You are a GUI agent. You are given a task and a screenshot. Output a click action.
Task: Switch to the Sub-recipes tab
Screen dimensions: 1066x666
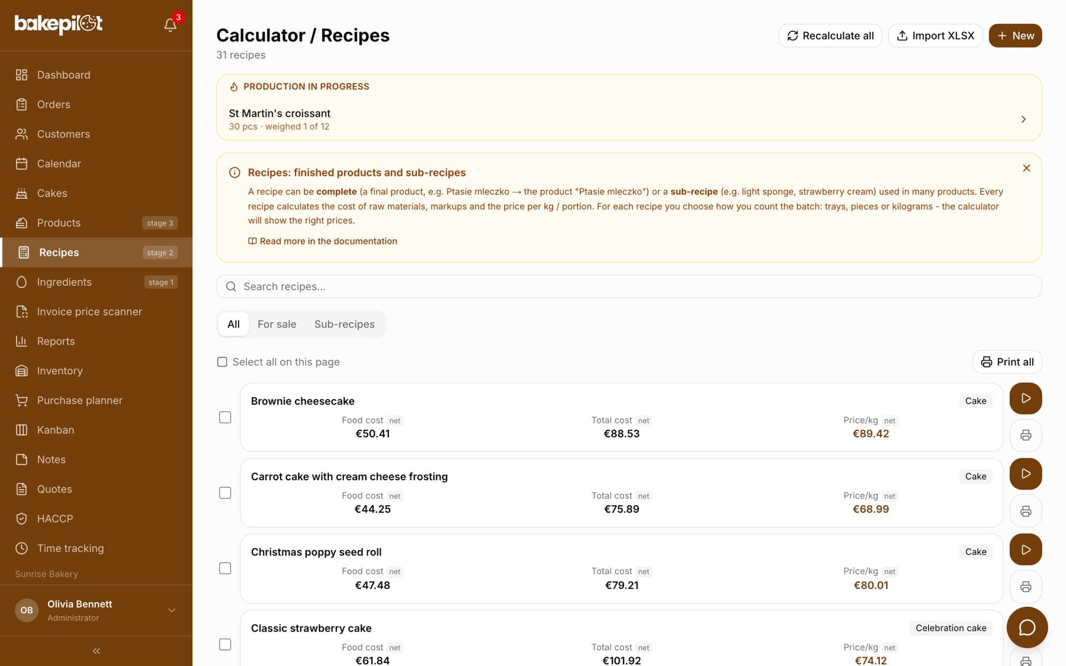point(345,324)
